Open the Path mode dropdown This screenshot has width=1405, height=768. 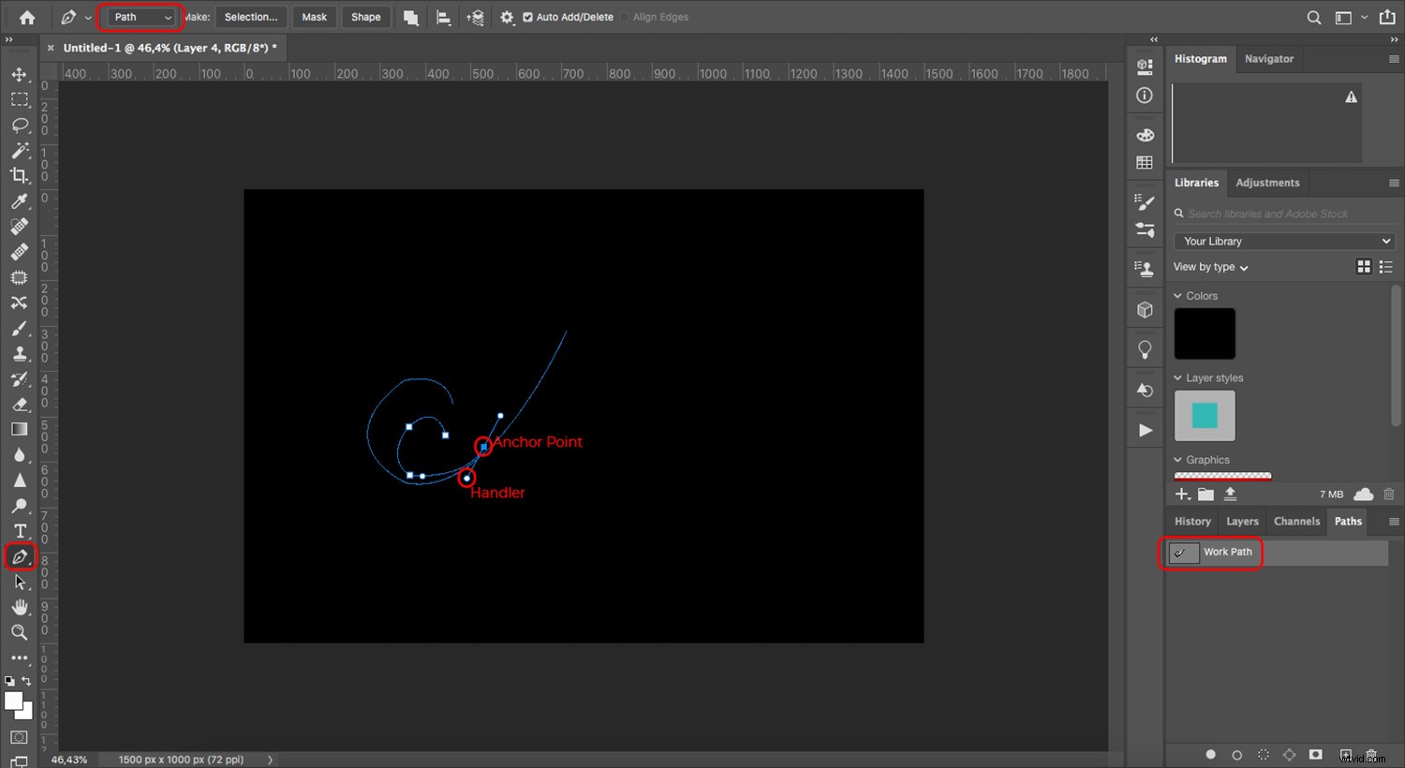(x=140, y=17)
